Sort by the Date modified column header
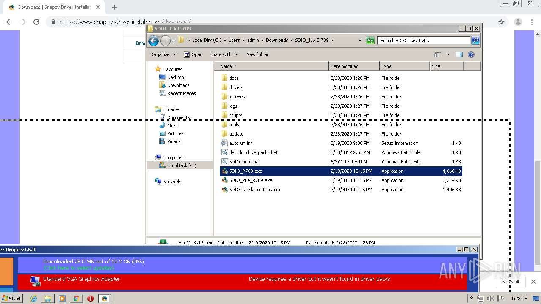 (x=354, y=66)
